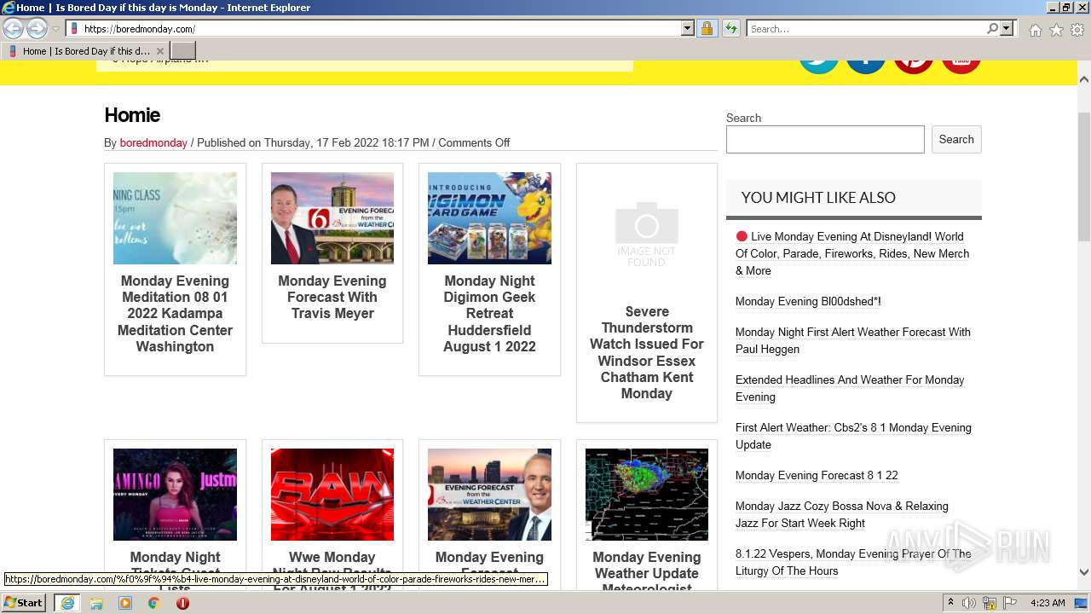Open 8.1.22 Vespers Monday Evening Prayer link
The image size is (1091, 614).
point(853,562)
